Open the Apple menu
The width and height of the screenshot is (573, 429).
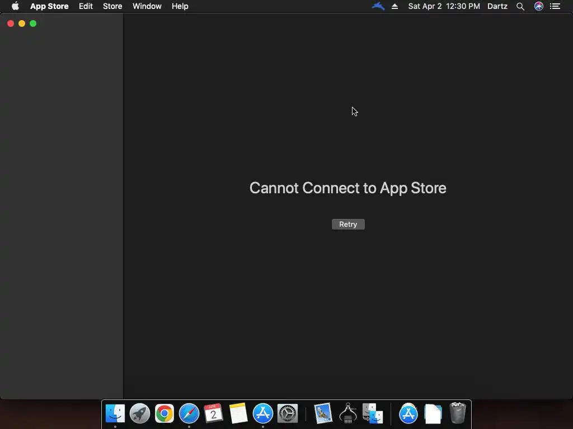tap(15, 6)
